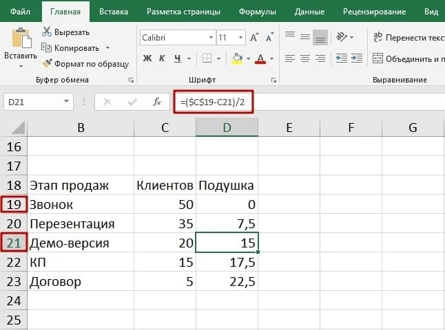Image resolution: width=445 pixels, height=330 pixels.
Task: Open the Вставка ribbon tab
Action: 114,12
